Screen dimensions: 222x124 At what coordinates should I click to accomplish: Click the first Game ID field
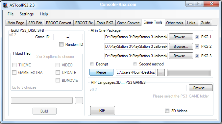point(60,37)
